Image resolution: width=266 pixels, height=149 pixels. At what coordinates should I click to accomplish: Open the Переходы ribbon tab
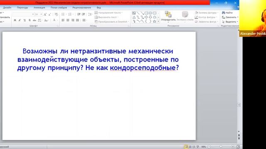22,7
